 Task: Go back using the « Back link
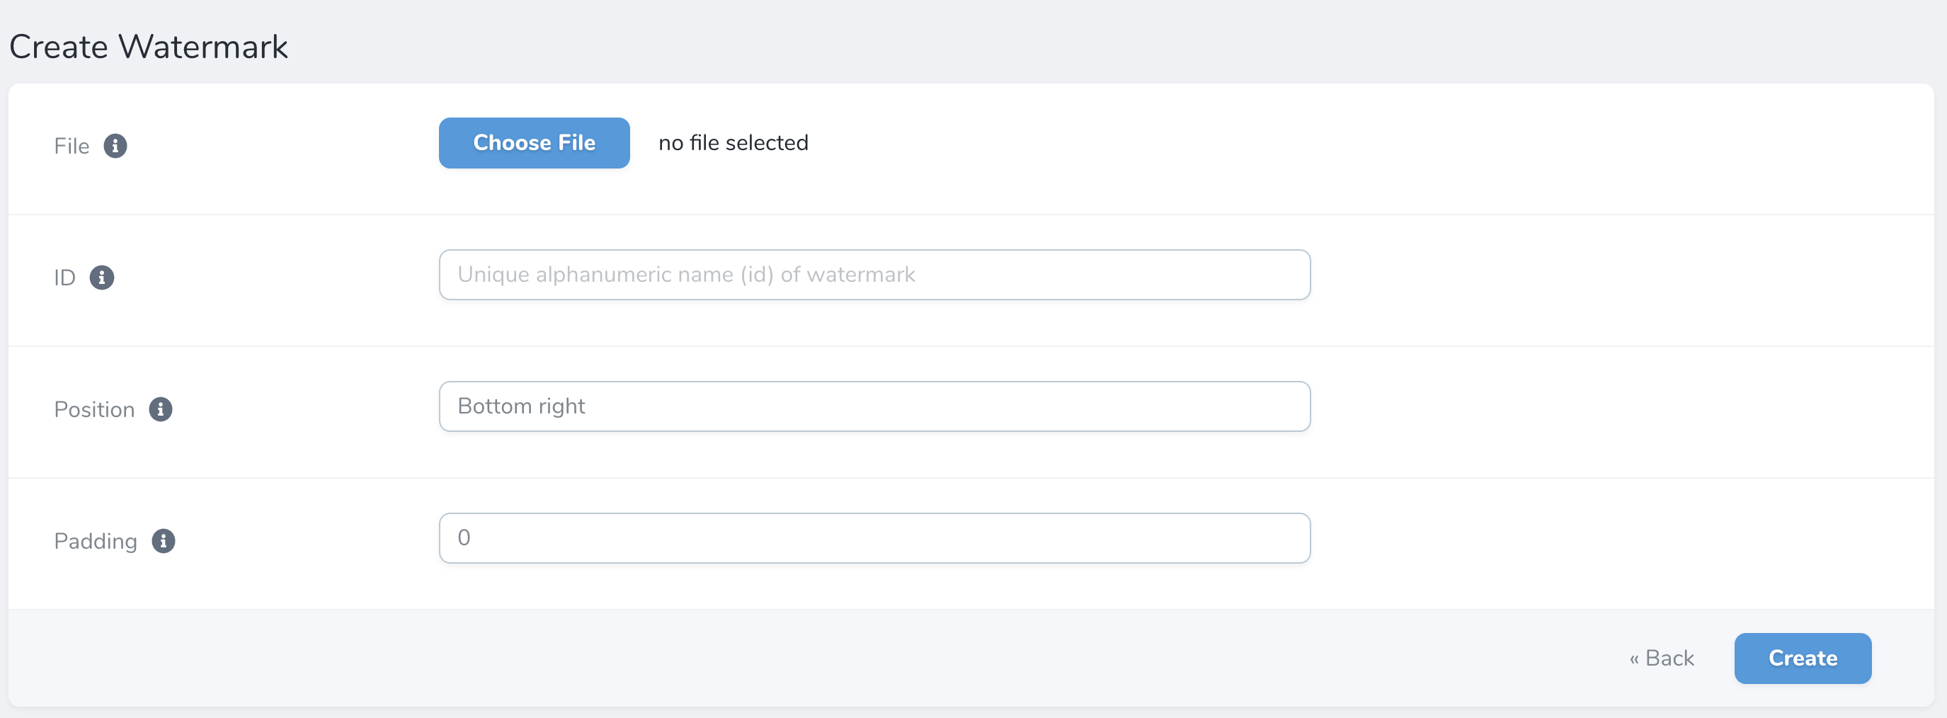click(x=1661, y=659)
